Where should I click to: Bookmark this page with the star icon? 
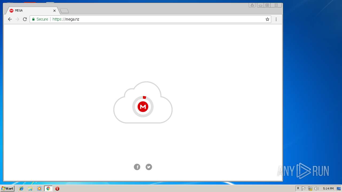tap(267, 19)
